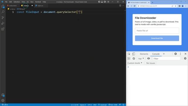Click Spaces: 4 indentation status

coord(83,105)
